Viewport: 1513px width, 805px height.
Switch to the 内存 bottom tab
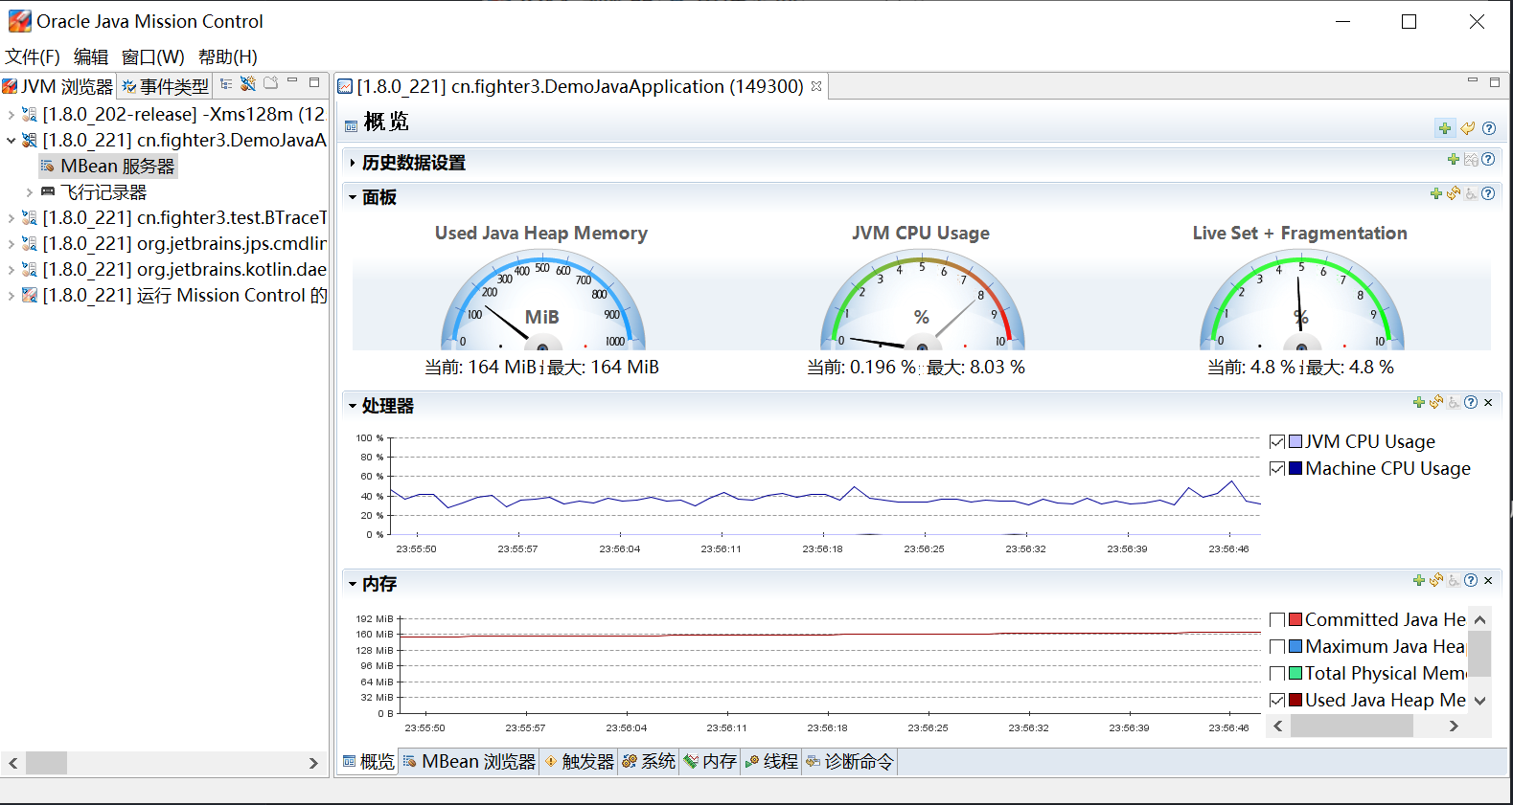point(710,762)
